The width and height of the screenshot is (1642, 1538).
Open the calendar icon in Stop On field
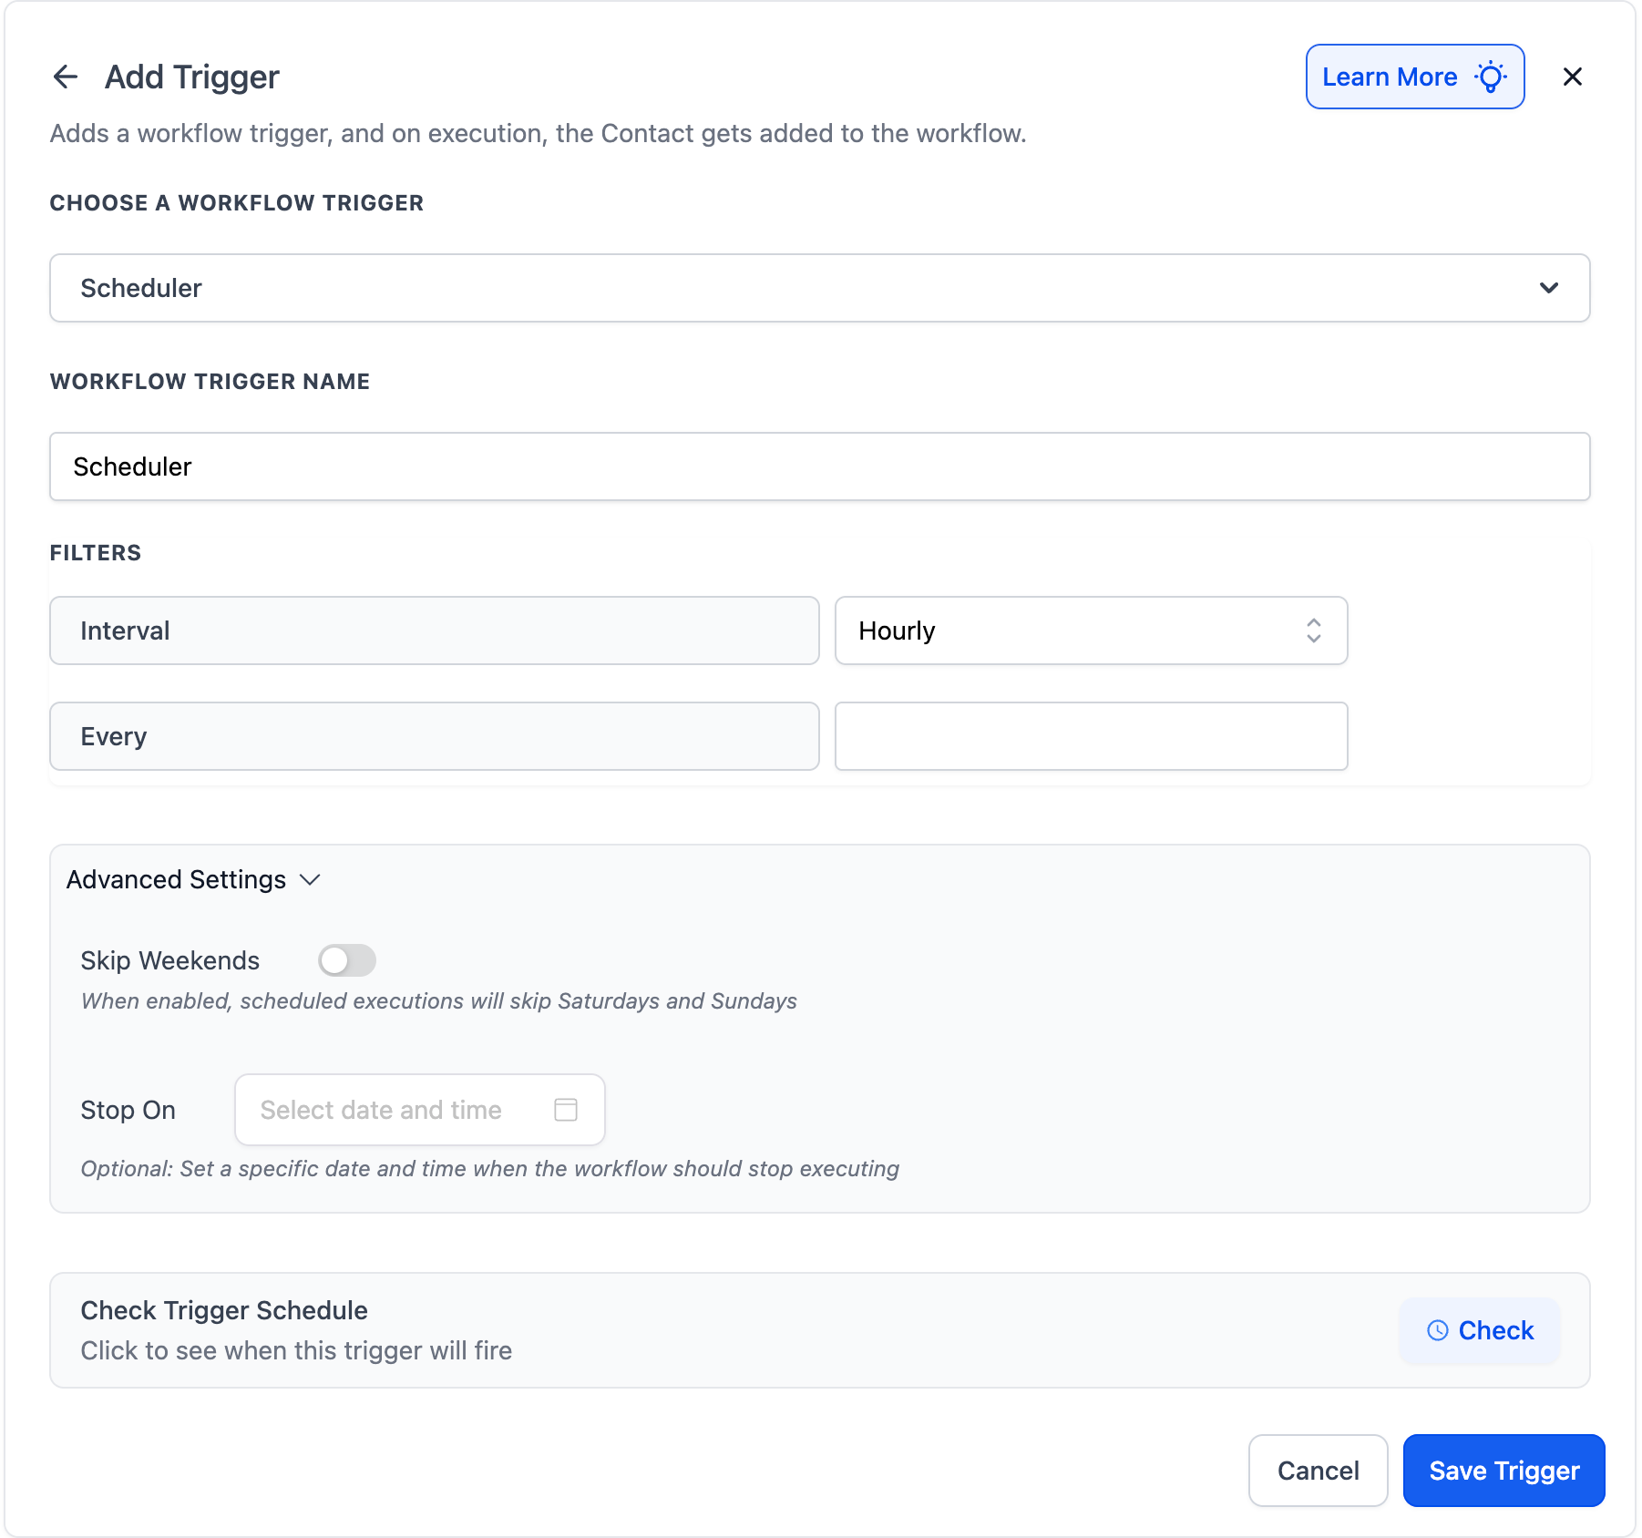[x=566, y=1110]
